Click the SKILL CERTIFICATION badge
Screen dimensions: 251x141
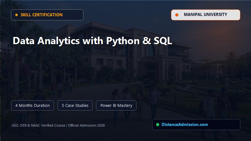47,15
